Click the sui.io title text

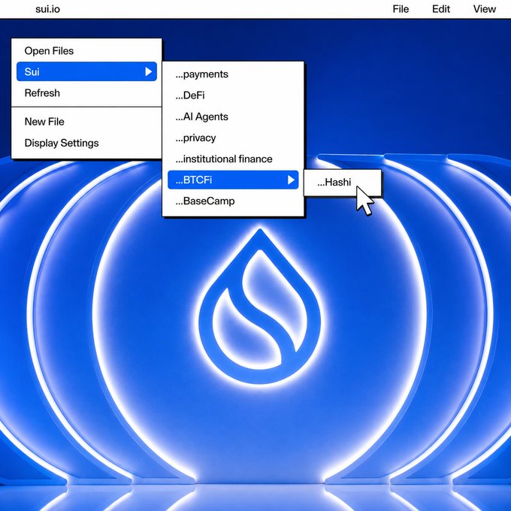(47, 9)
